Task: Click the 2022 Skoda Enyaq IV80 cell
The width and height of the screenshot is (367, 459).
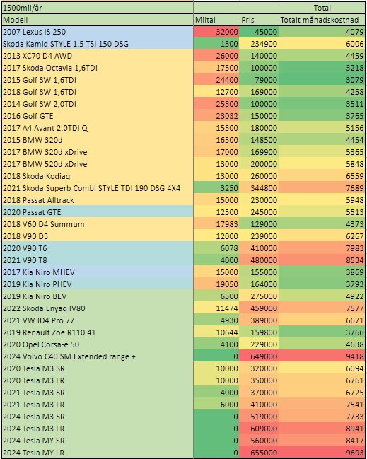Action: coord(98,308)
